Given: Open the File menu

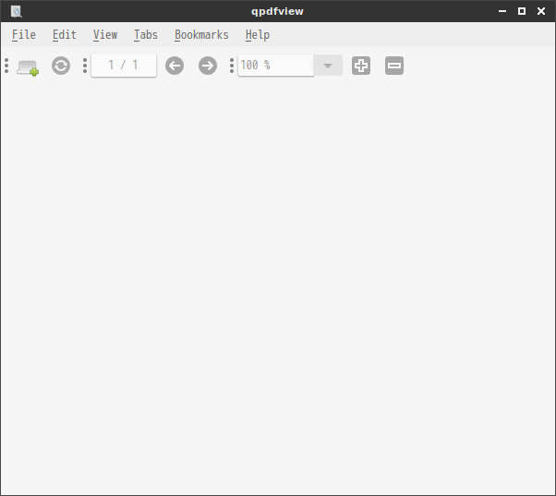Looking at the screenshot, I should pos(24,35).
